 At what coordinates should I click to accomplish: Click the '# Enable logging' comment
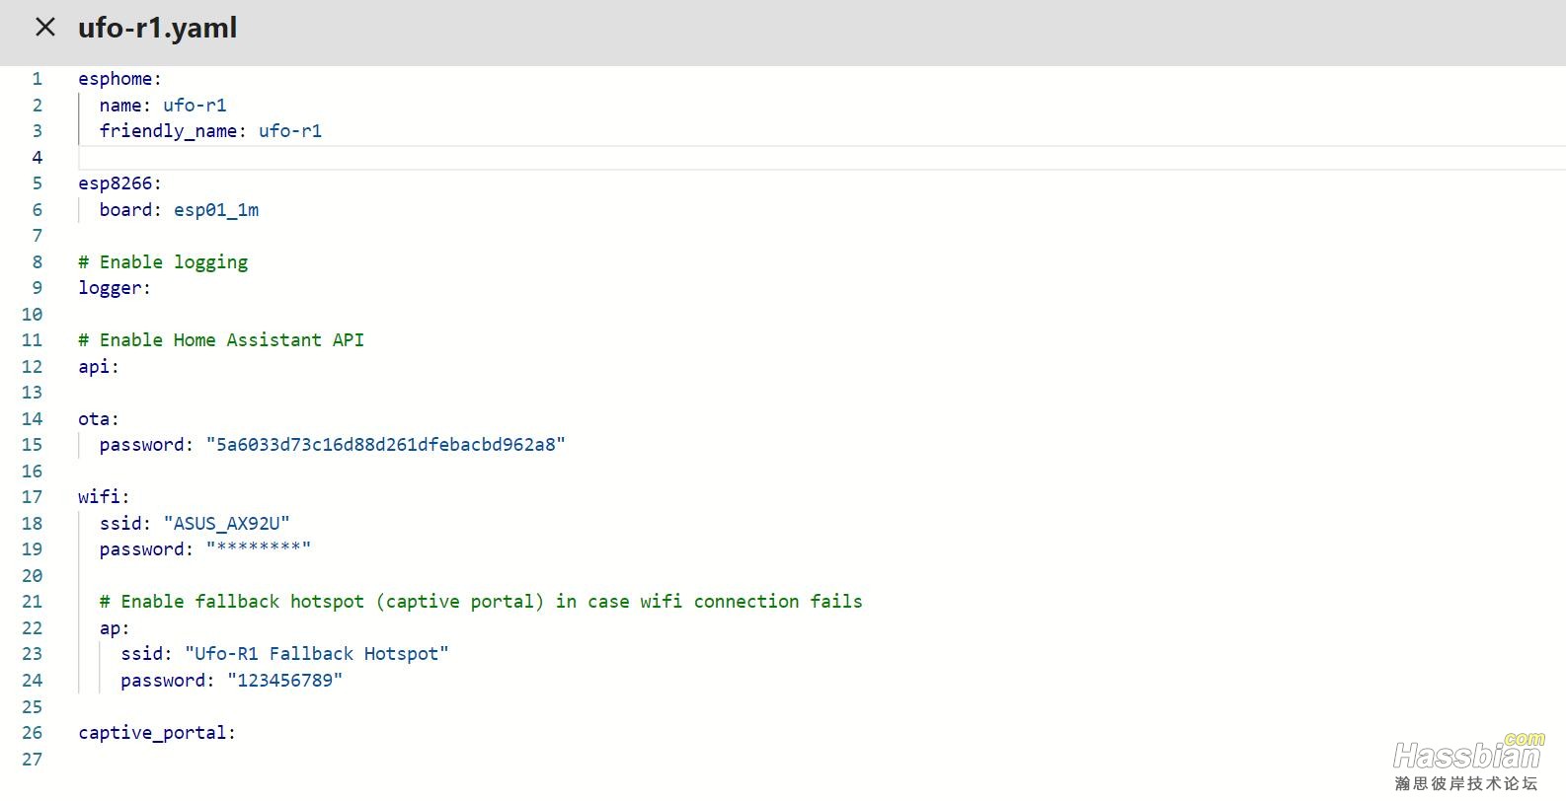pyautogui.click(x=163, y=262)
